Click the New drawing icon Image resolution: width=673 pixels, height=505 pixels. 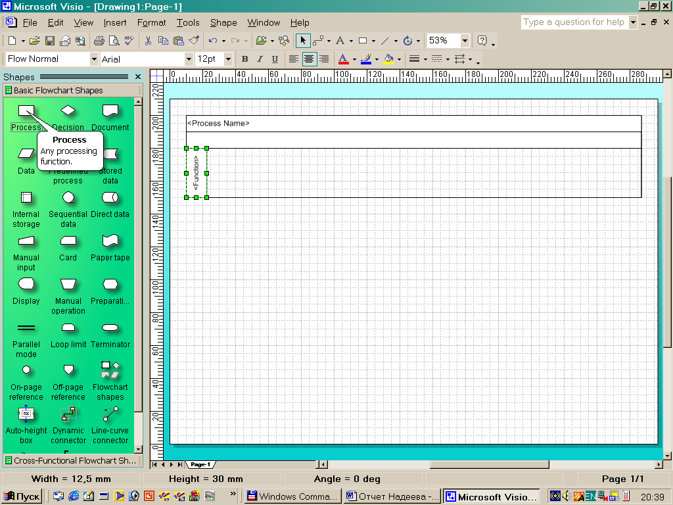coord(12,40)
